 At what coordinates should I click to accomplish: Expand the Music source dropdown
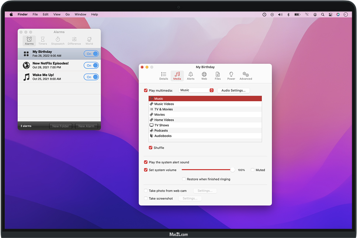(x=196, y=90)
